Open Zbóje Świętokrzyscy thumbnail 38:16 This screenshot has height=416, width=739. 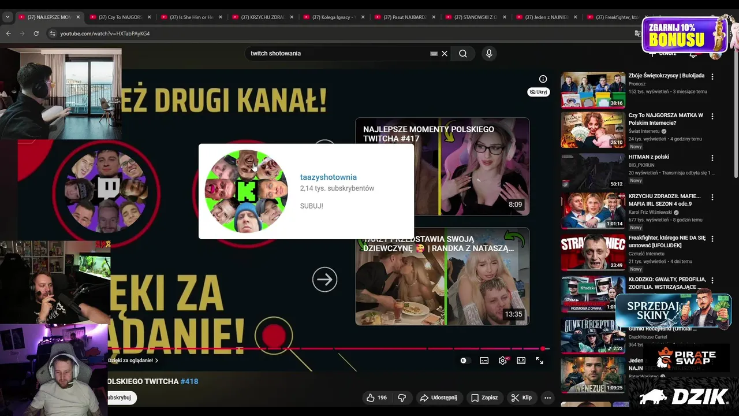(x=593, y=90)
